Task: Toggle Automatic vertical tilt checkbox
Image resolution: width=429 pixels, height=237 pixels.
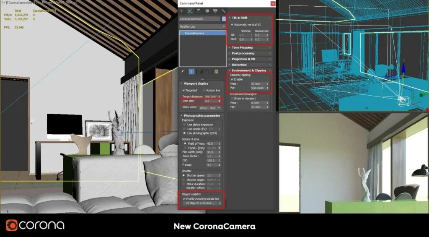Action: tap(232, 25)
